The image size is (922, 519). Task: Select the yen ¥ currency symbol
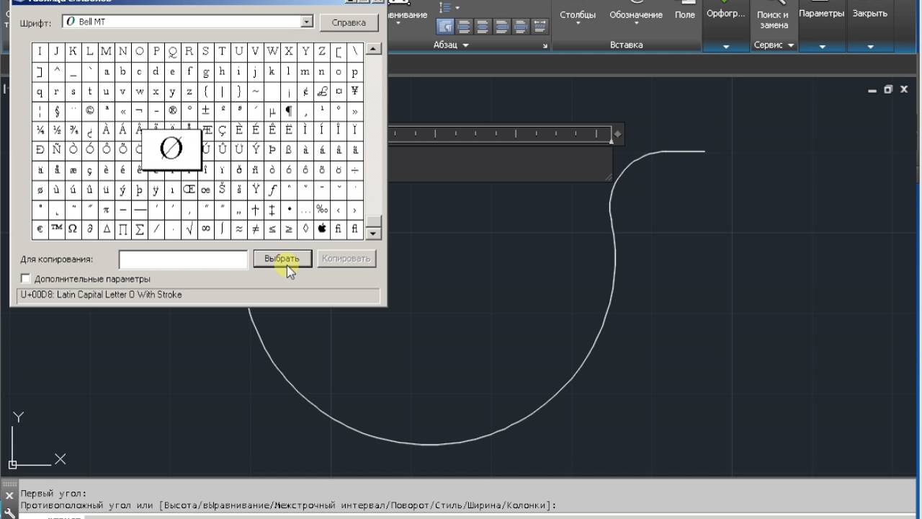tap(355, 92)
